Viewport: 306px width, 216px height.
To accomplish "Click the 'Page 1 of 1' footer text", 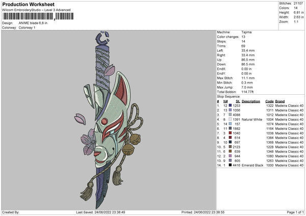I will tap(295, 212).
